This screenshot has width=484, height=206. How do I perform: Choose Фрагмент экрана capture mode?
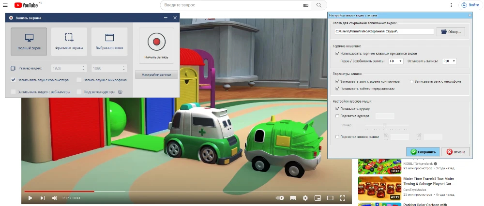69,42
